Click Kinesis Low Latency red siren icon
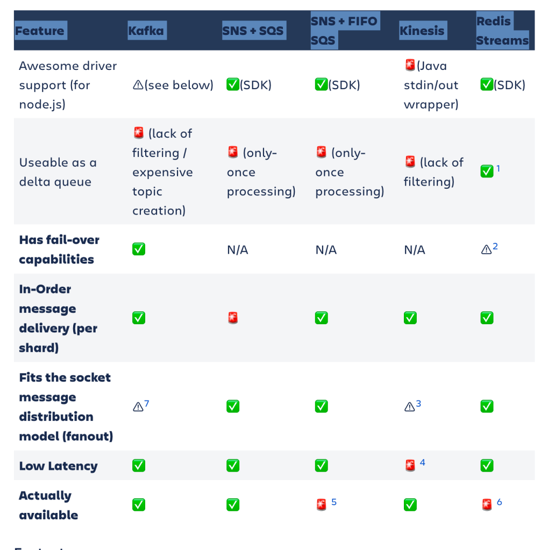The height and width of the screenshot is (550, 548). click(410, 466)
